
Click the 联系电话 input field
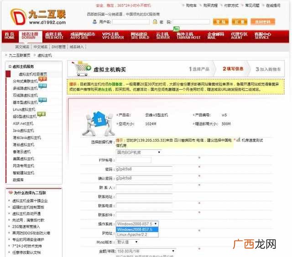144,206
